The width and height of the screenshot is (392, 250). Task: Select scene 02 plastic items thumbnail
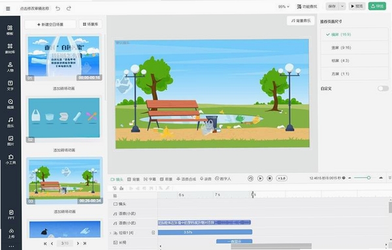[x=64, y=119]
